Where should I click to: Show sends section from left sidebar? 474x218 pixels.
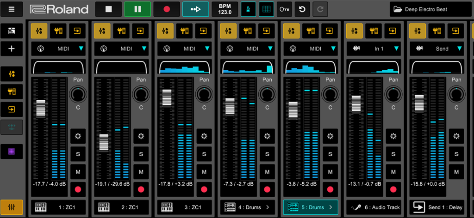12,109
